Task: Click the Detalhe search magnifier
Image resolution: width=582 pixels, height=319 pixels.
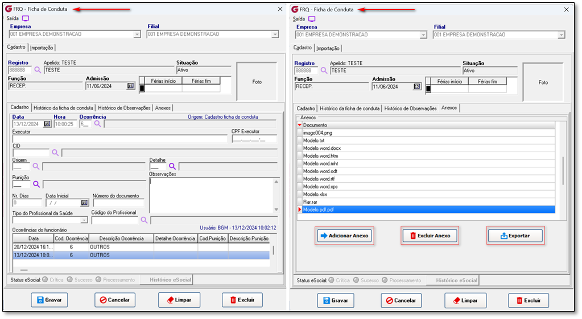Action: 172,166
